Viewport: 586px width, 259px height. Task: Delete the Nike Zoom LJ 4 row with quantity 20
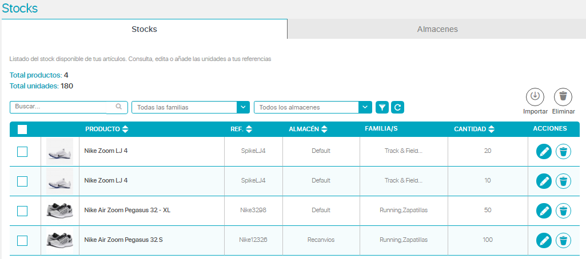[563, 152]
